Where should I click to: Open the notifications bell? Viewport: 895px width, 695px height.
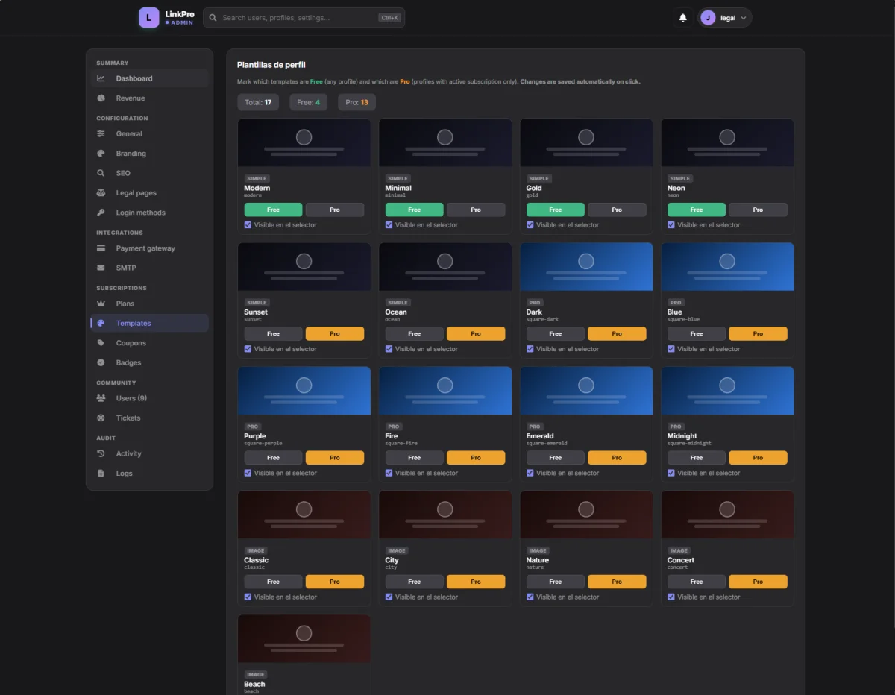tap(682, 18)
